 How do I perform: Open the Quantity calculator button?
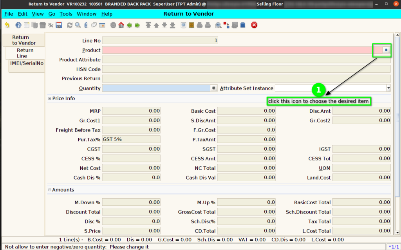point(214,88)
